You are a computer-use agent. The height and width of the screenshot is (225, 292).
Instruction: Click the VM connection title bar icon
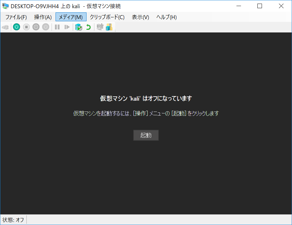[5, 6]
